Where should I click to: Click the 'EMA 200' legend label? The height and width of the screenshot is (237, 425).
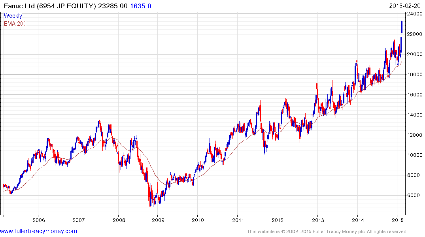(x=15, y=24)
